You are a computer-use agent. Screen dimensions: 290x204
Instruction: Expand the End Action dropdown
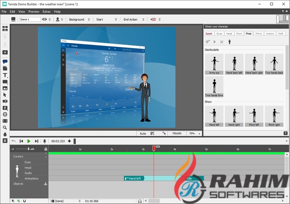143,19
